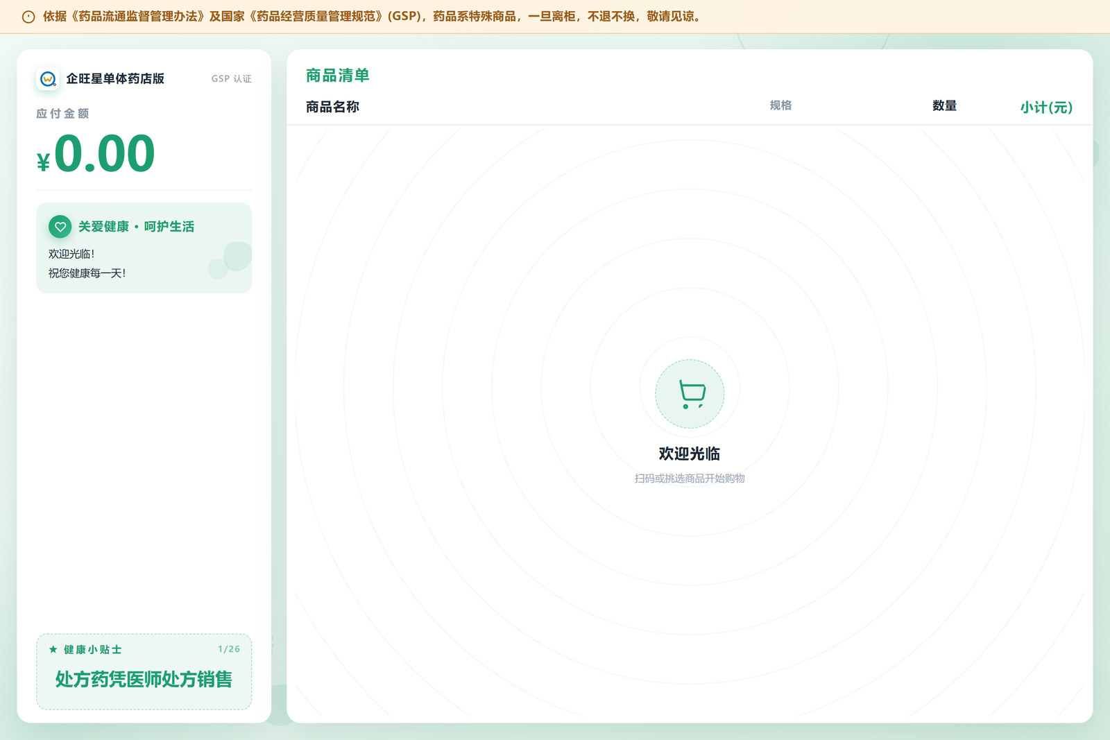This screenshot has height=740, width=1110.
Task: Click the GSP return-policy notice text
Action: pyautogui.click(x=373, y=17)
